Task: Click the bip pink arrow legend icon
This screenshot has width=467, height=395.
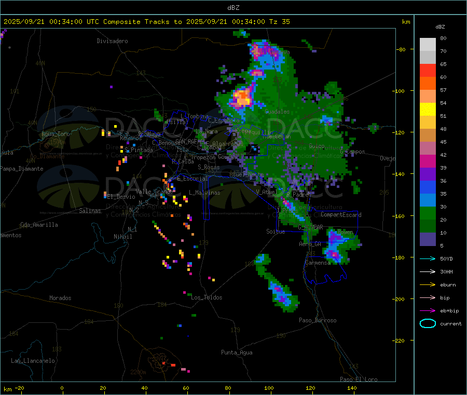Action: point(428,297)
